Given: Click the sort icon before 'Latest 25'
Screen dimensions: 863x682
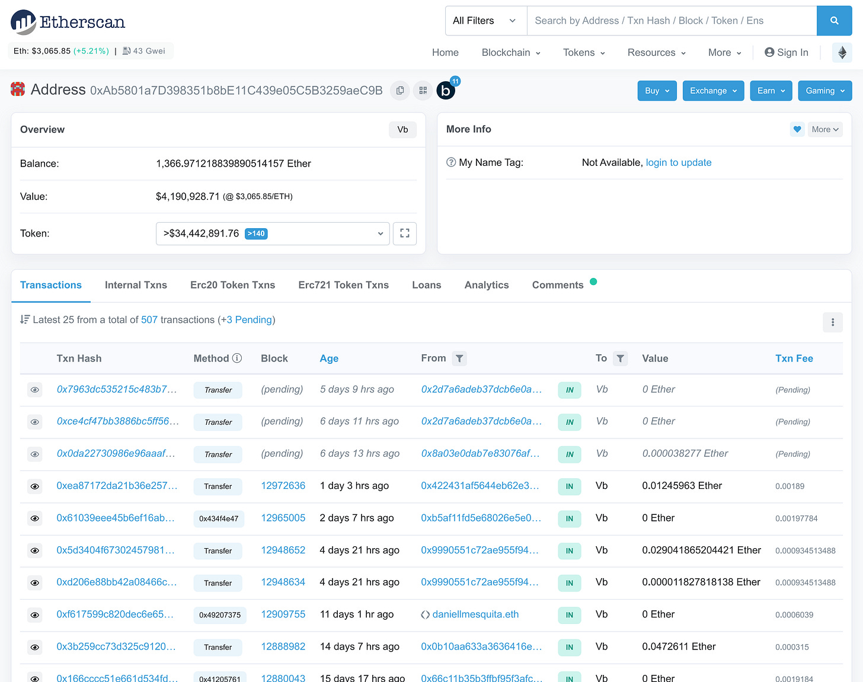Looking at the screenshot, I should (25, 319).
